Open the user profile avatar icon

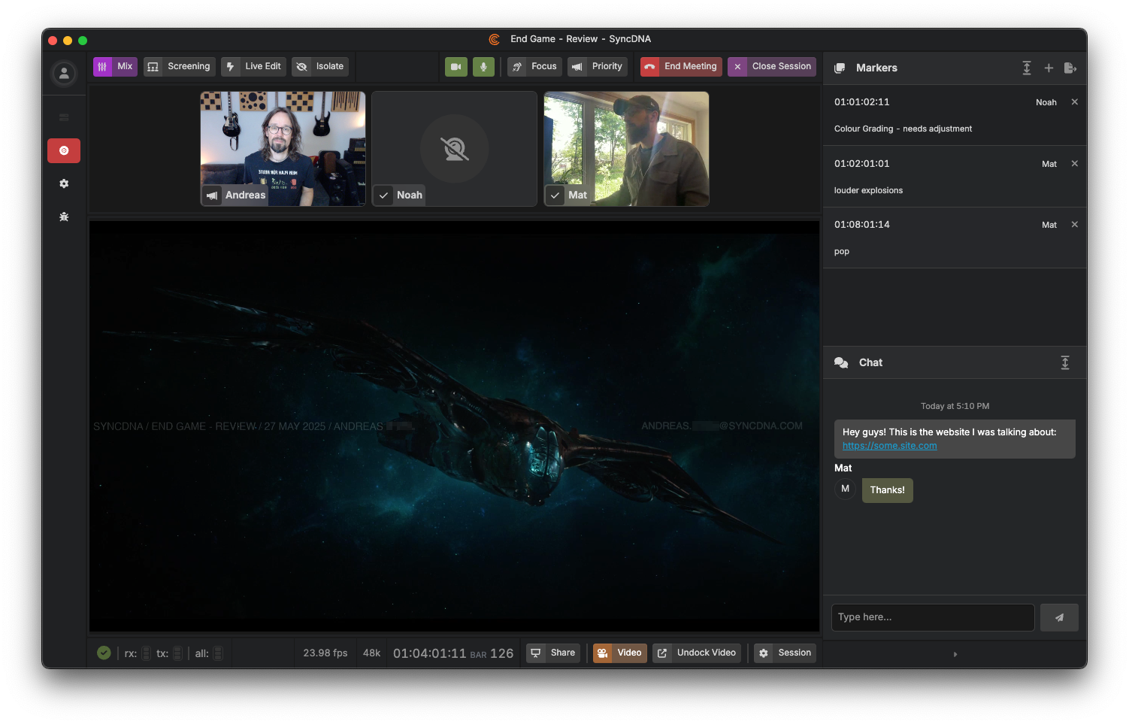coord(64,73)
